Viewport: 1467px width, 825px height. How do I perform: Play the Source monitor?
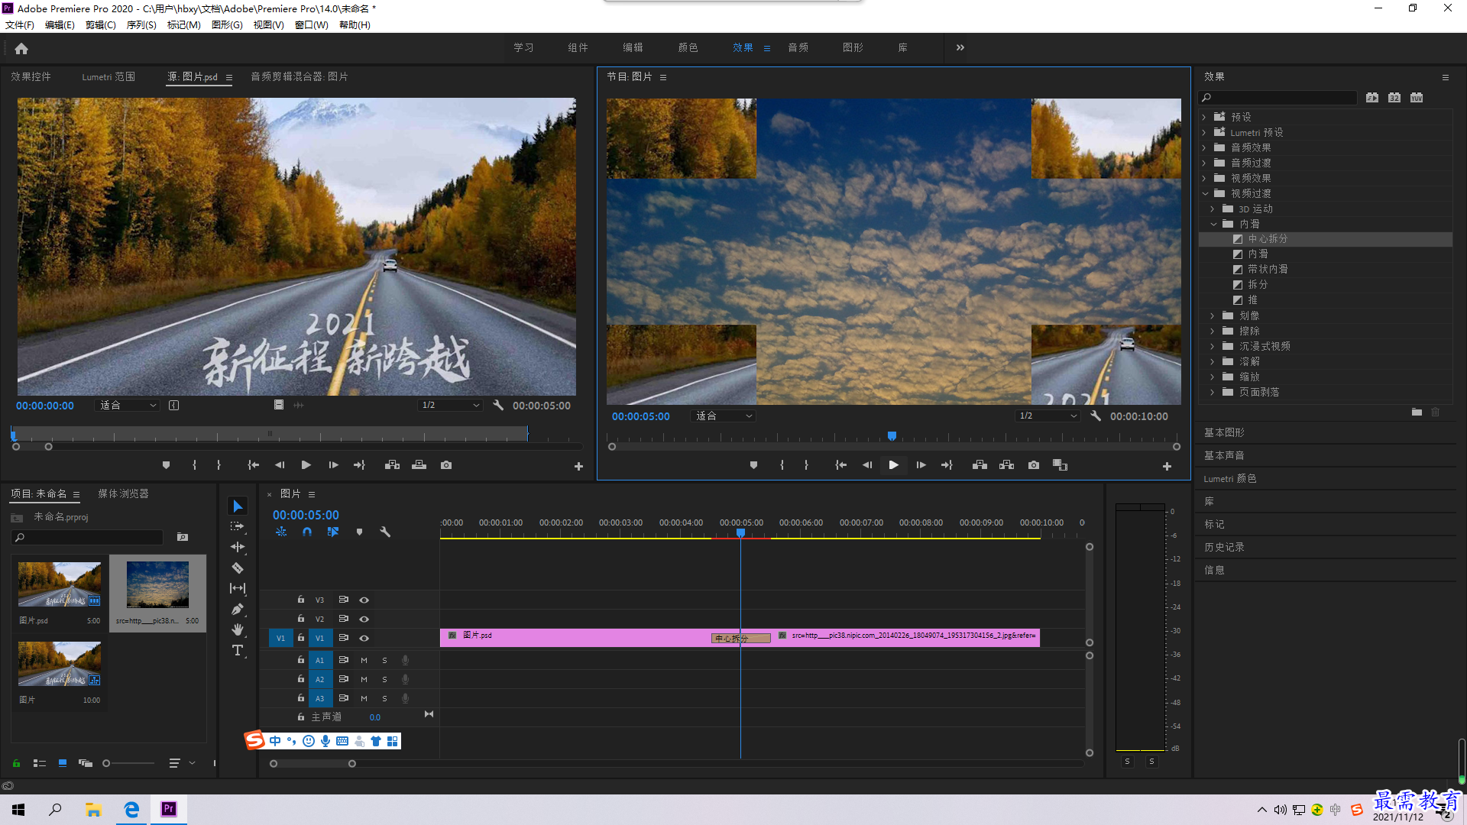pyautogui.click(x=306, y=464)
